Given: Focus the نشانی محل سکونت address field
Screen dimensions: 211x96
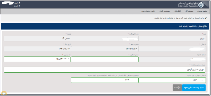Looking at the screenshot, I should pos(104,70).
